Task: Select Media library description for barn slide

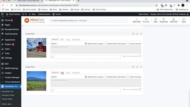Action: coord(106,44)
